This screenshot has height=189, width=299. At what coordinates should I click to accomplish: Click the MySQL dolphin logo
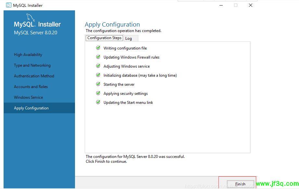[x=30, y=18]
